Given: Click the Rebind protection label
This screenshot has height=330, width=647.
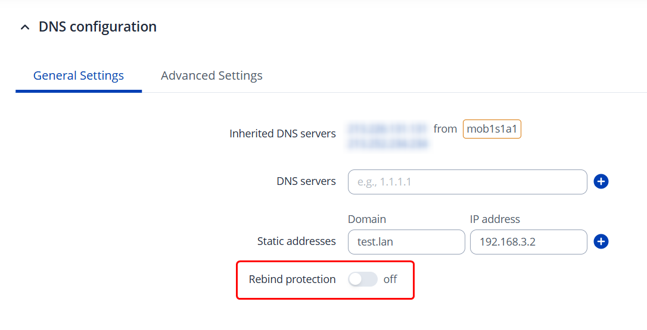Looking at the screenshot, I should pos(292,279).
